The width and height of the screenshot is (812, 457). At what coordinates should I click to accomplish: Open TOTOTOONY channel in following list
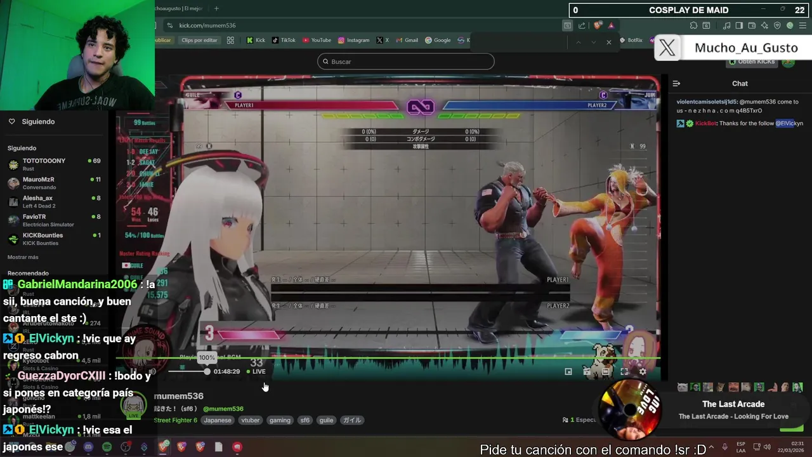(x=55, y=164)
